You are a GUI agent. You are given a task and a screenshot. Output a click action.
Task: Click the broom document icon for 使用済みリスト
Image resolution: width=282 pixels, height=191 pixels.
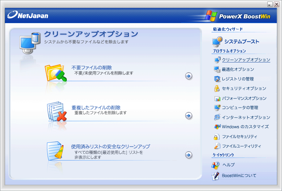click(x=55, y=151)
